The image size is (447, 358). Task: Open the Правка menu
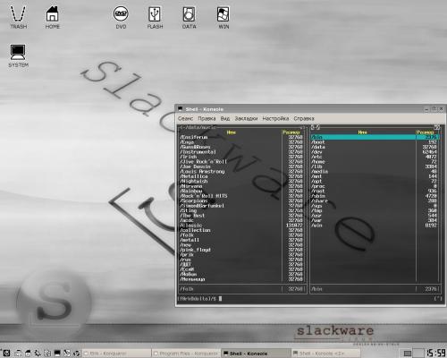[x=207, y=118]
